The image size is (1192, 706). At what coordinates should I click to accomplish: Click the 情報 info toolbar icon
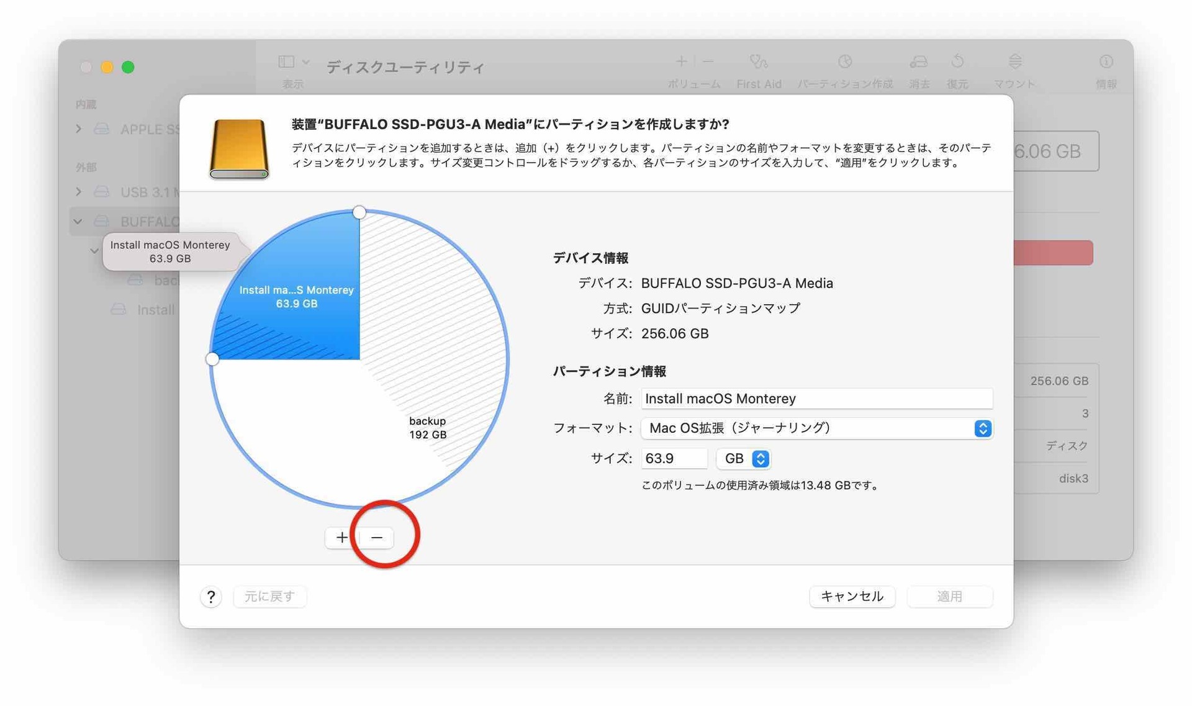pos(1106,61)
